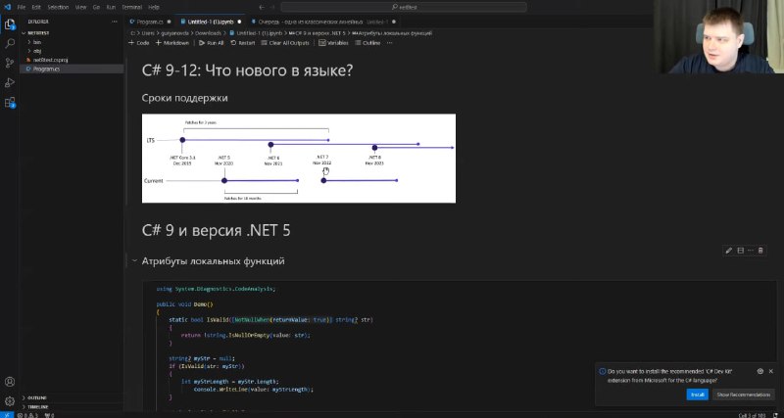
Task: Click the Users breadcrumb segment
Action: point(148,33)
